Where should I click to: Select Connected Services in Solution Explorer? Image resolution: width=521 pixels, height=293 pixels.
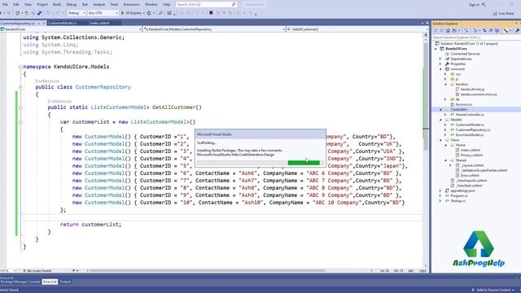465,54
